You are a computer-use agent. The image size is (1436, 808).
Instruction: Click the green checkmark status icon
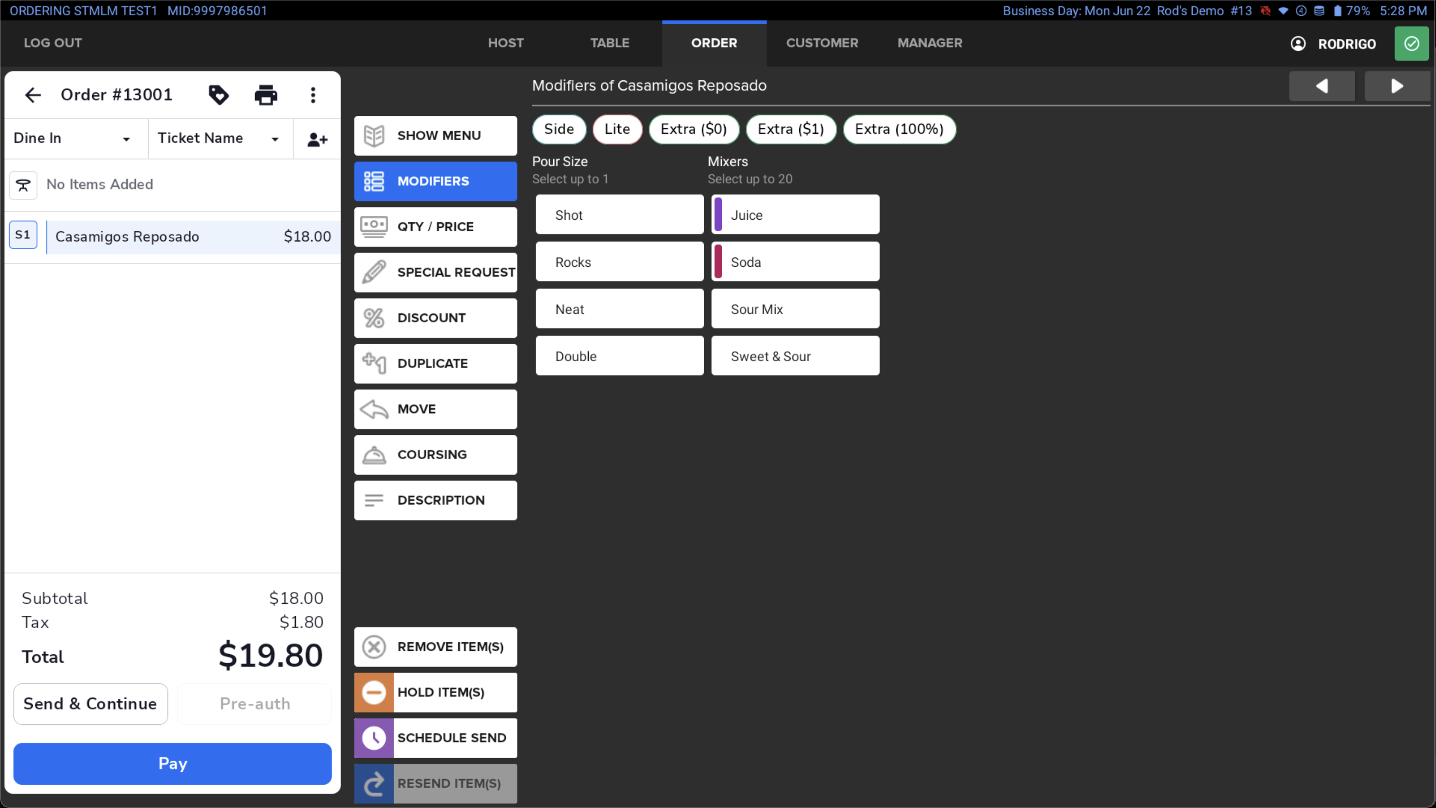pyautogui.click(x=1411, y=44)
